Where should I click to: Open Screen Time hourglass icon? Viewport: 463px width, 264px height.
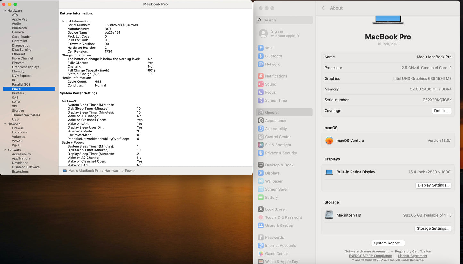pyautogui.click(x=260, y=100)
